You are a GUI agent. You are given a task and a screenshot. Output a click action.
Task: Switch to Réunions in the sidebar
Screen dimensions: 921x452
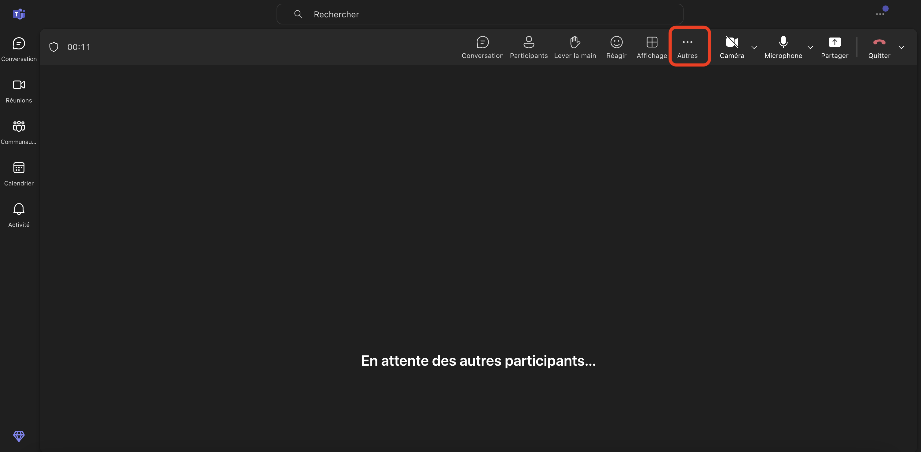[19, 91]
